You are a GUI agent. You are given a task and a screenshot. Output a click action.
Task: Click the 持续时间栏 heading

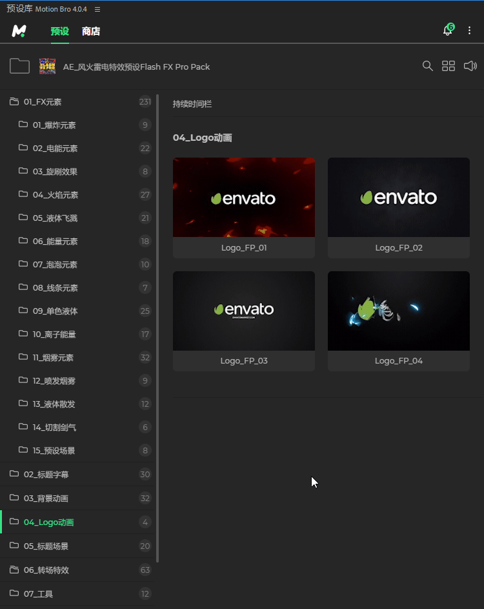click(x=192, y=104)
